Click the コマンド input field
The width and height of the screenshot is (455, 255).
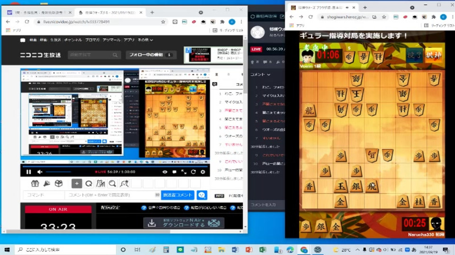coord(44,195)
